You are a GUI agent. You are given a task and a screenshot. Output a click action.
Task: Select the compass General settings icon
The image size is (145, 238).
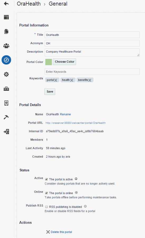[6, 60]
